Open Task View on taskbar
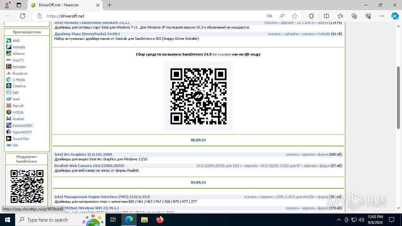 pos(113,220)
